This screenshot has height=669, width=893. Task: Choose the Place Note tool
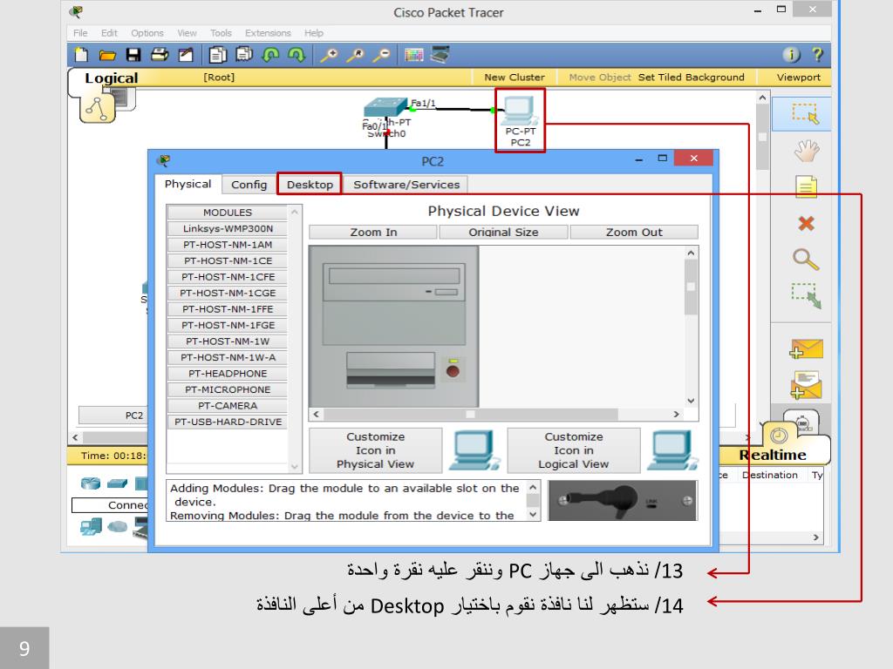pos(806,186)
